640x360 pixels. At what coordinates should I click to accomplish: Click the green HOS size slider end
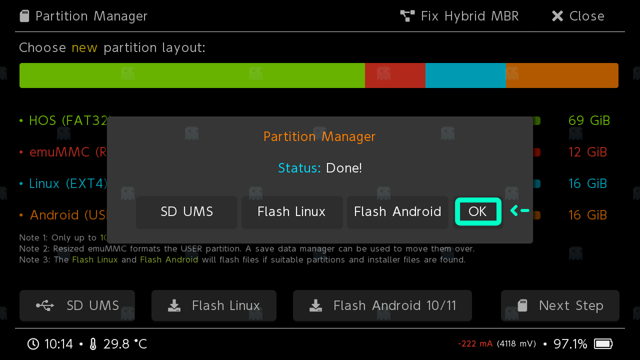point(536,121)
